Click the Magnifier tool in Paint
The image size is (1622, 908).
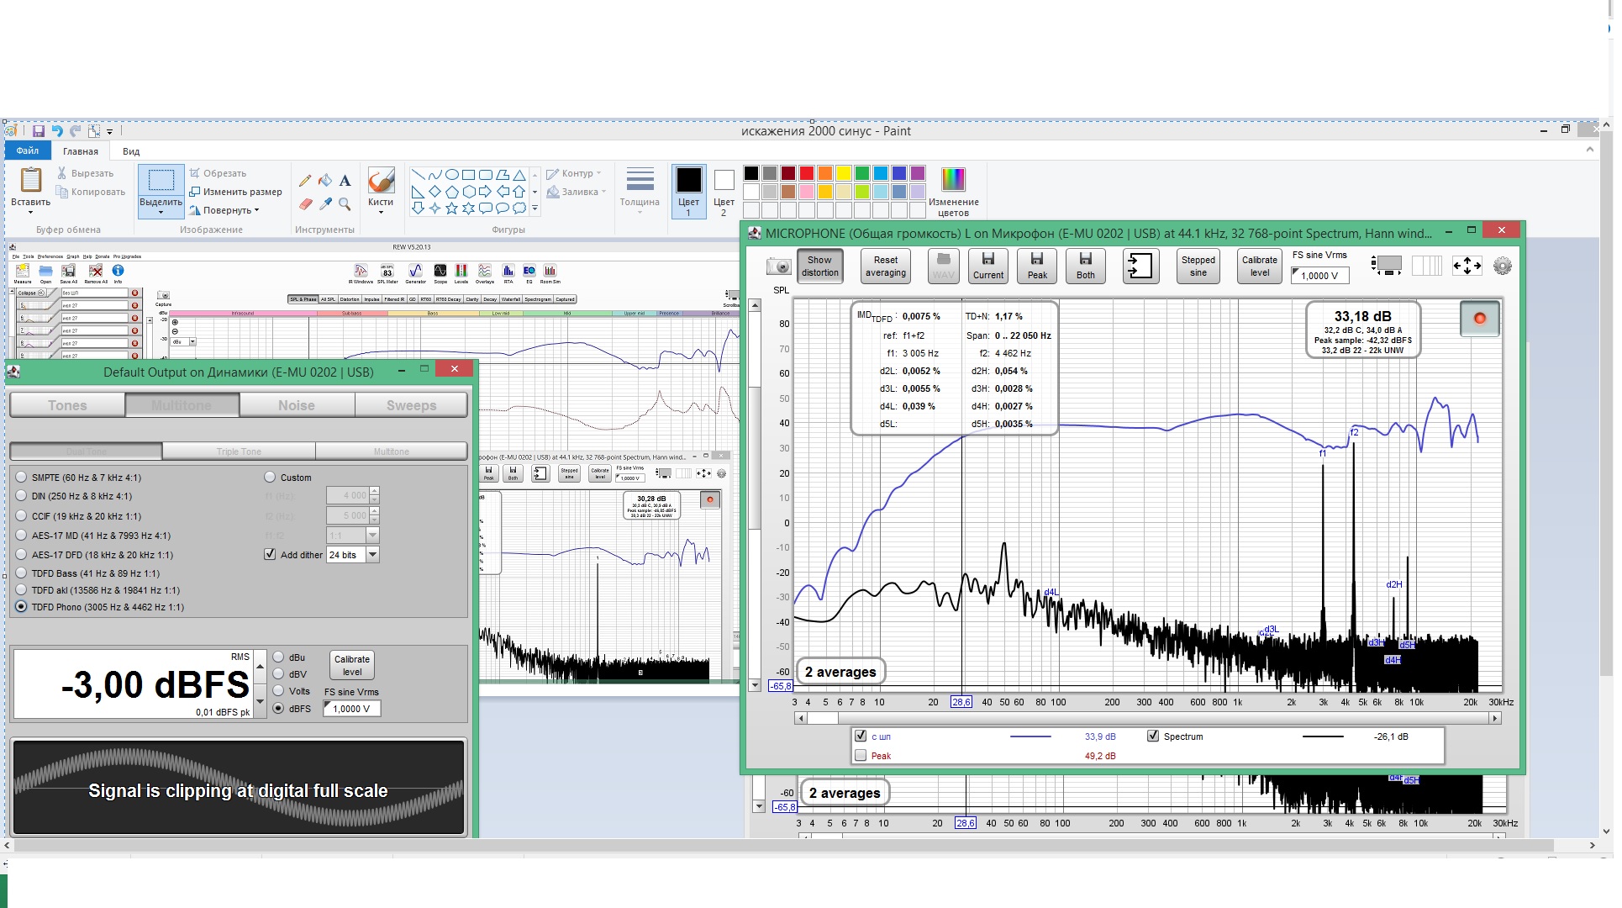click(345, 203)
